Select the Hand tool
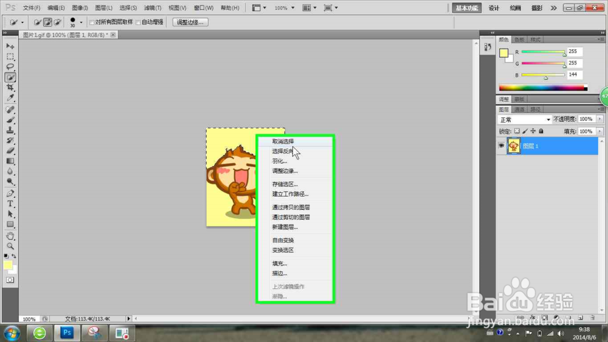608x342 pixels. pyautogui.click(x=10, y=236)
